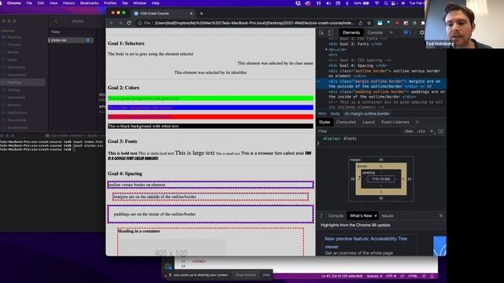Open the Computed pane tab

[x=346, y=123]
